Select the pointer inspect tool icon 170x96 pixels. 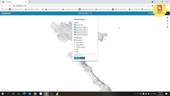[x=168, y=27]
